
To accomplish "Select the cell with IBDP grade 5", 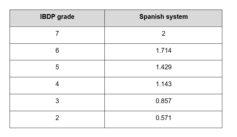I will [x=57, y=67].
